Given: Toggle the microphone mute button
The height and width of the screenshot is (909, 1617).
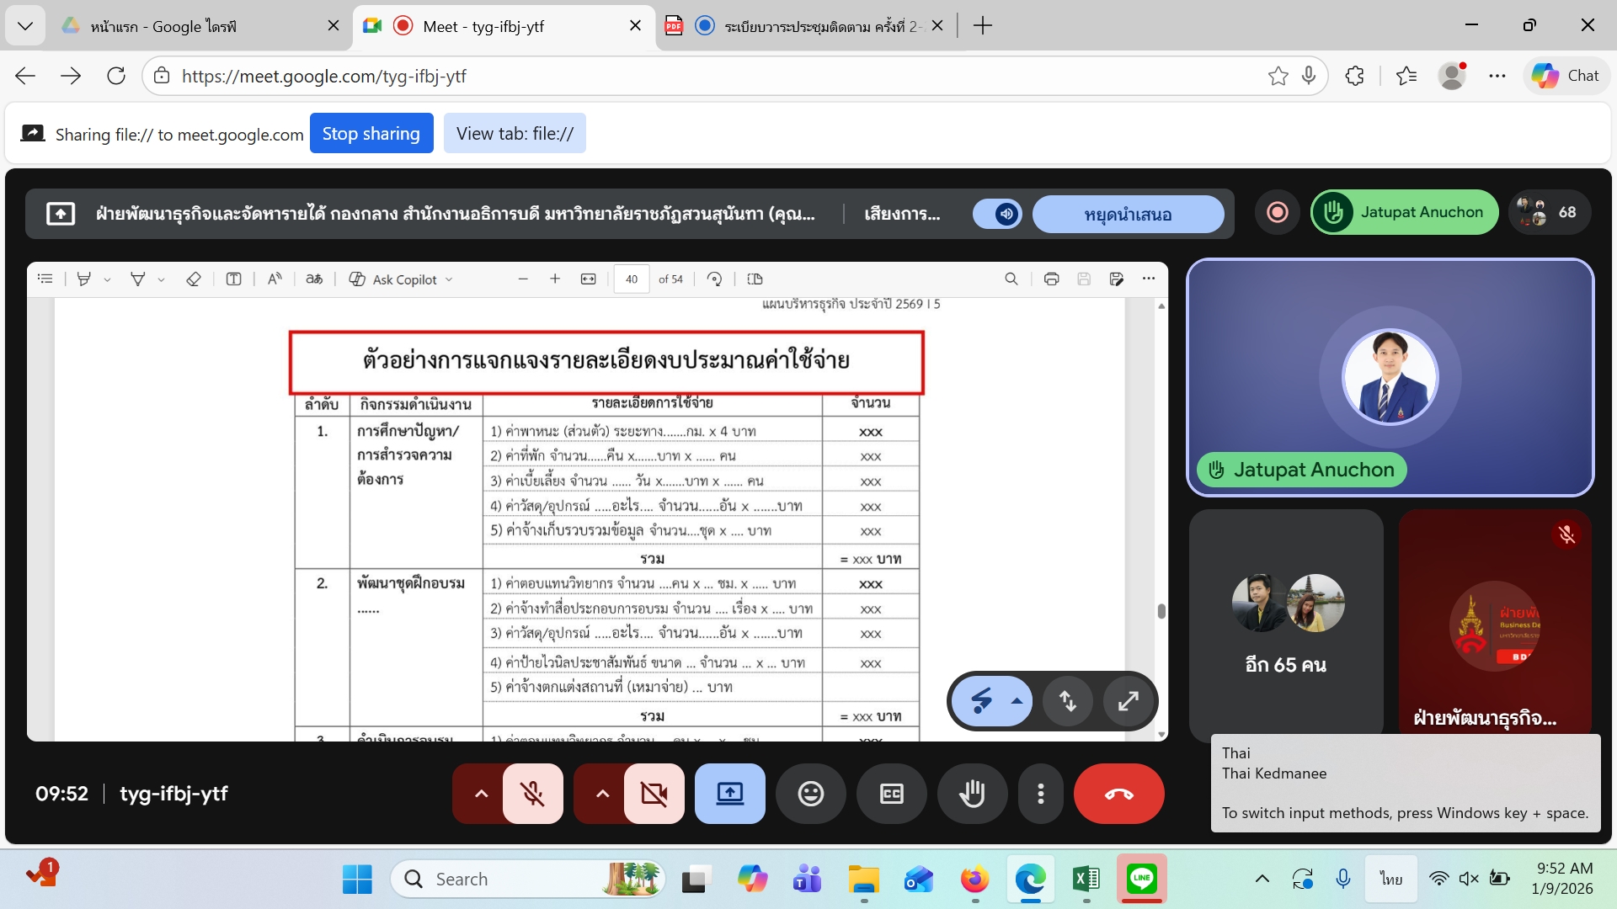Looking at the screenshot, I should tap(532, 794).
